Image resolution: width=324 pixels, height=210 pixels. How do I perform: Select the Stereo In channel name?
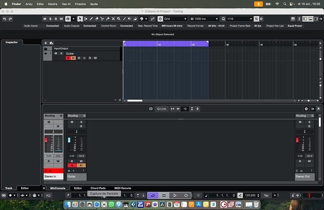[x=54, y=176]
